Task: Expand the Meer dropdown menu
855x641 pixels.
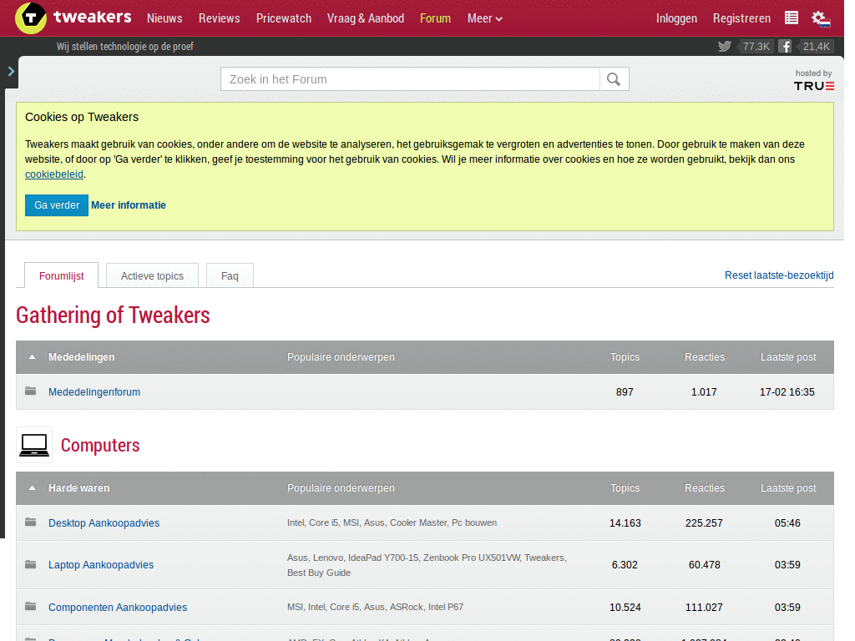Action: tap(484, 18)
